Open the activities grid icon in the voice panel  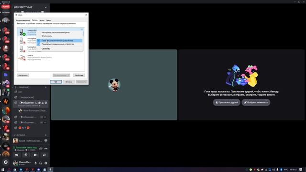[x=35, y=155]
